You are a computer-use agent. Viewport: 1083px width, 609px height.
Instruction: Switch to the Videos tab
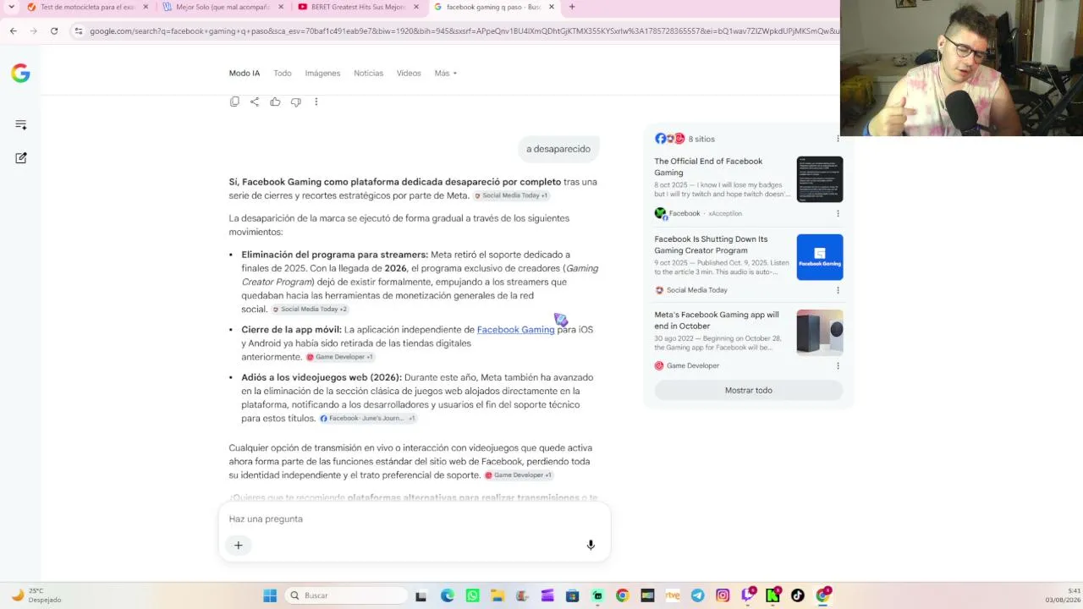(409, 74)
